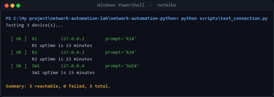This screenshot has height=97, width=274.
Task: Click 'R1 uptime is 23 minutes' line
Action: [x=62, y=46]
